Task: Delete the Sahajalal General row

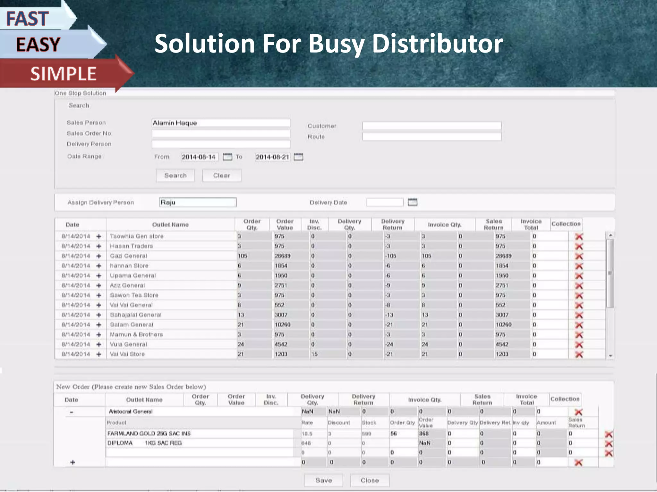Action: tap(579, 315)
